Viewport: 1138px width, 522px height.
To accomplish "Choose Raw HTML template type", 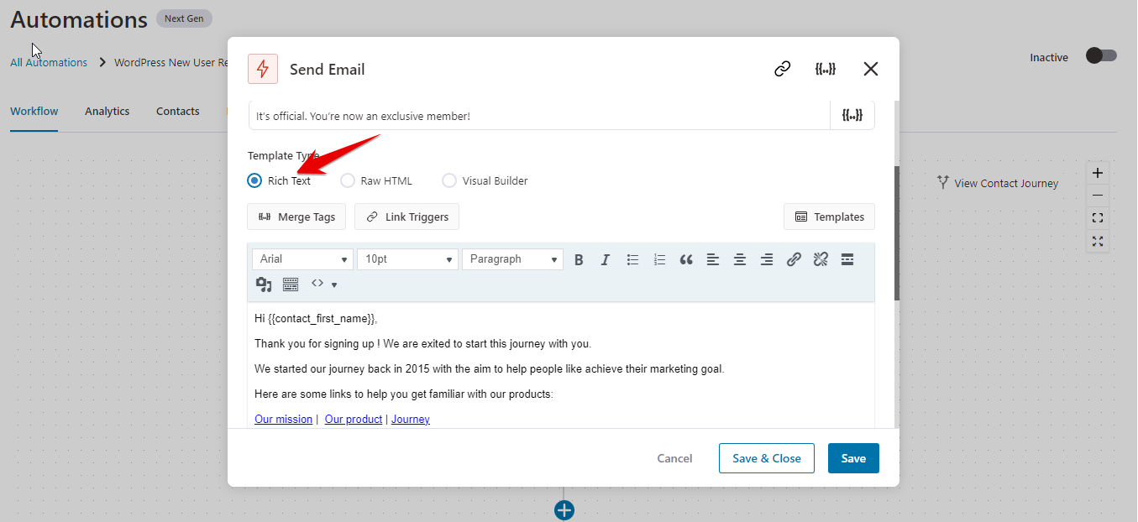I will point(348,180).
